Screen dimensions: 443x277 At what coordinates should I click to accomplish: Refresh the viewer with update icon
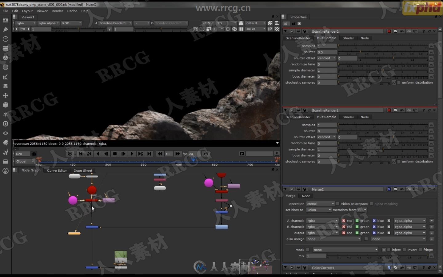point(234,29)
